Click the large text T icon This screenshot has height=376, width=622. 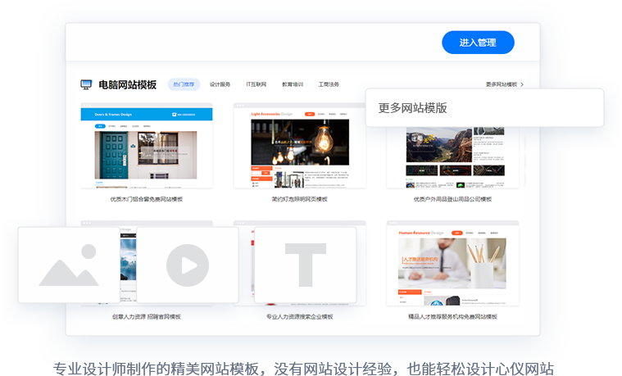(305, 265)
